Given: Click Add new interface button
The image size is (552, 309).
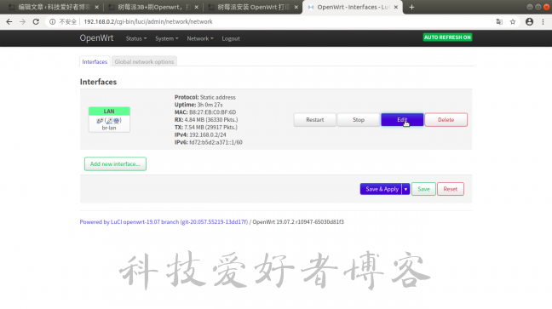Looking at the screenshot, I should pyautogui.click(x=115, y=164).
